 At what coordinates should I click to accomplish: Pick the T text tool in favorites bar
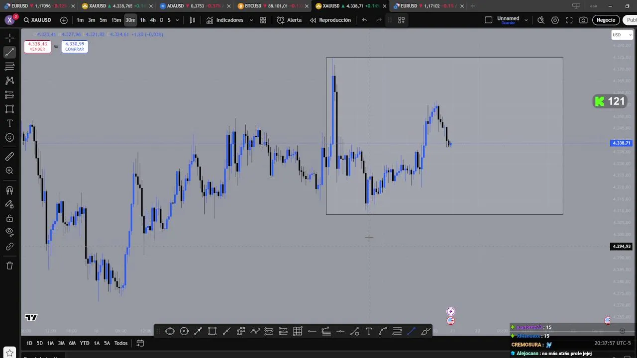point(369,331)
